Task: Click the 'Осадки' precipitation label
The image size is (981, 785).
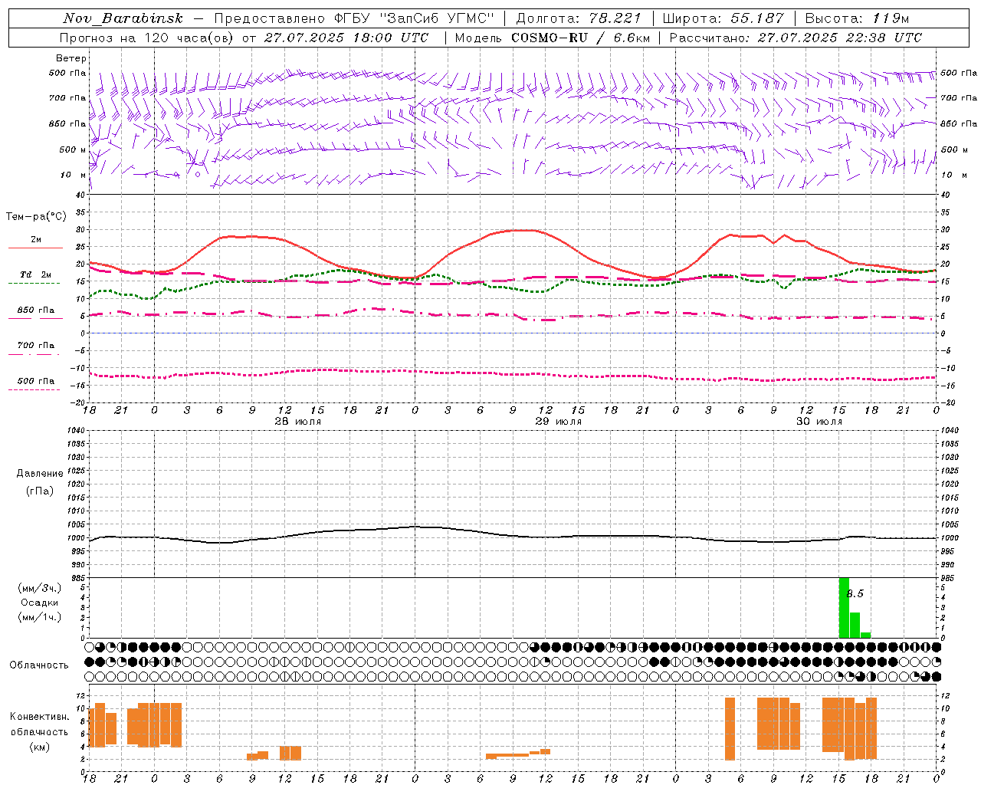Action: click(x=40, y=603)
